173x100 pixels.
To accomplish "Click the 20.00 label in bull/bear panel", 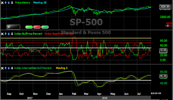I will click(x=164, y=55).
